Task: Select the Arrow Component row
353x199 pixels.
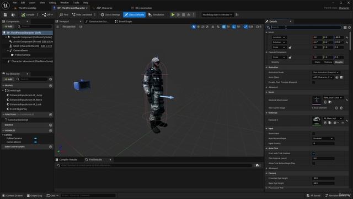Action: [26, 41]
